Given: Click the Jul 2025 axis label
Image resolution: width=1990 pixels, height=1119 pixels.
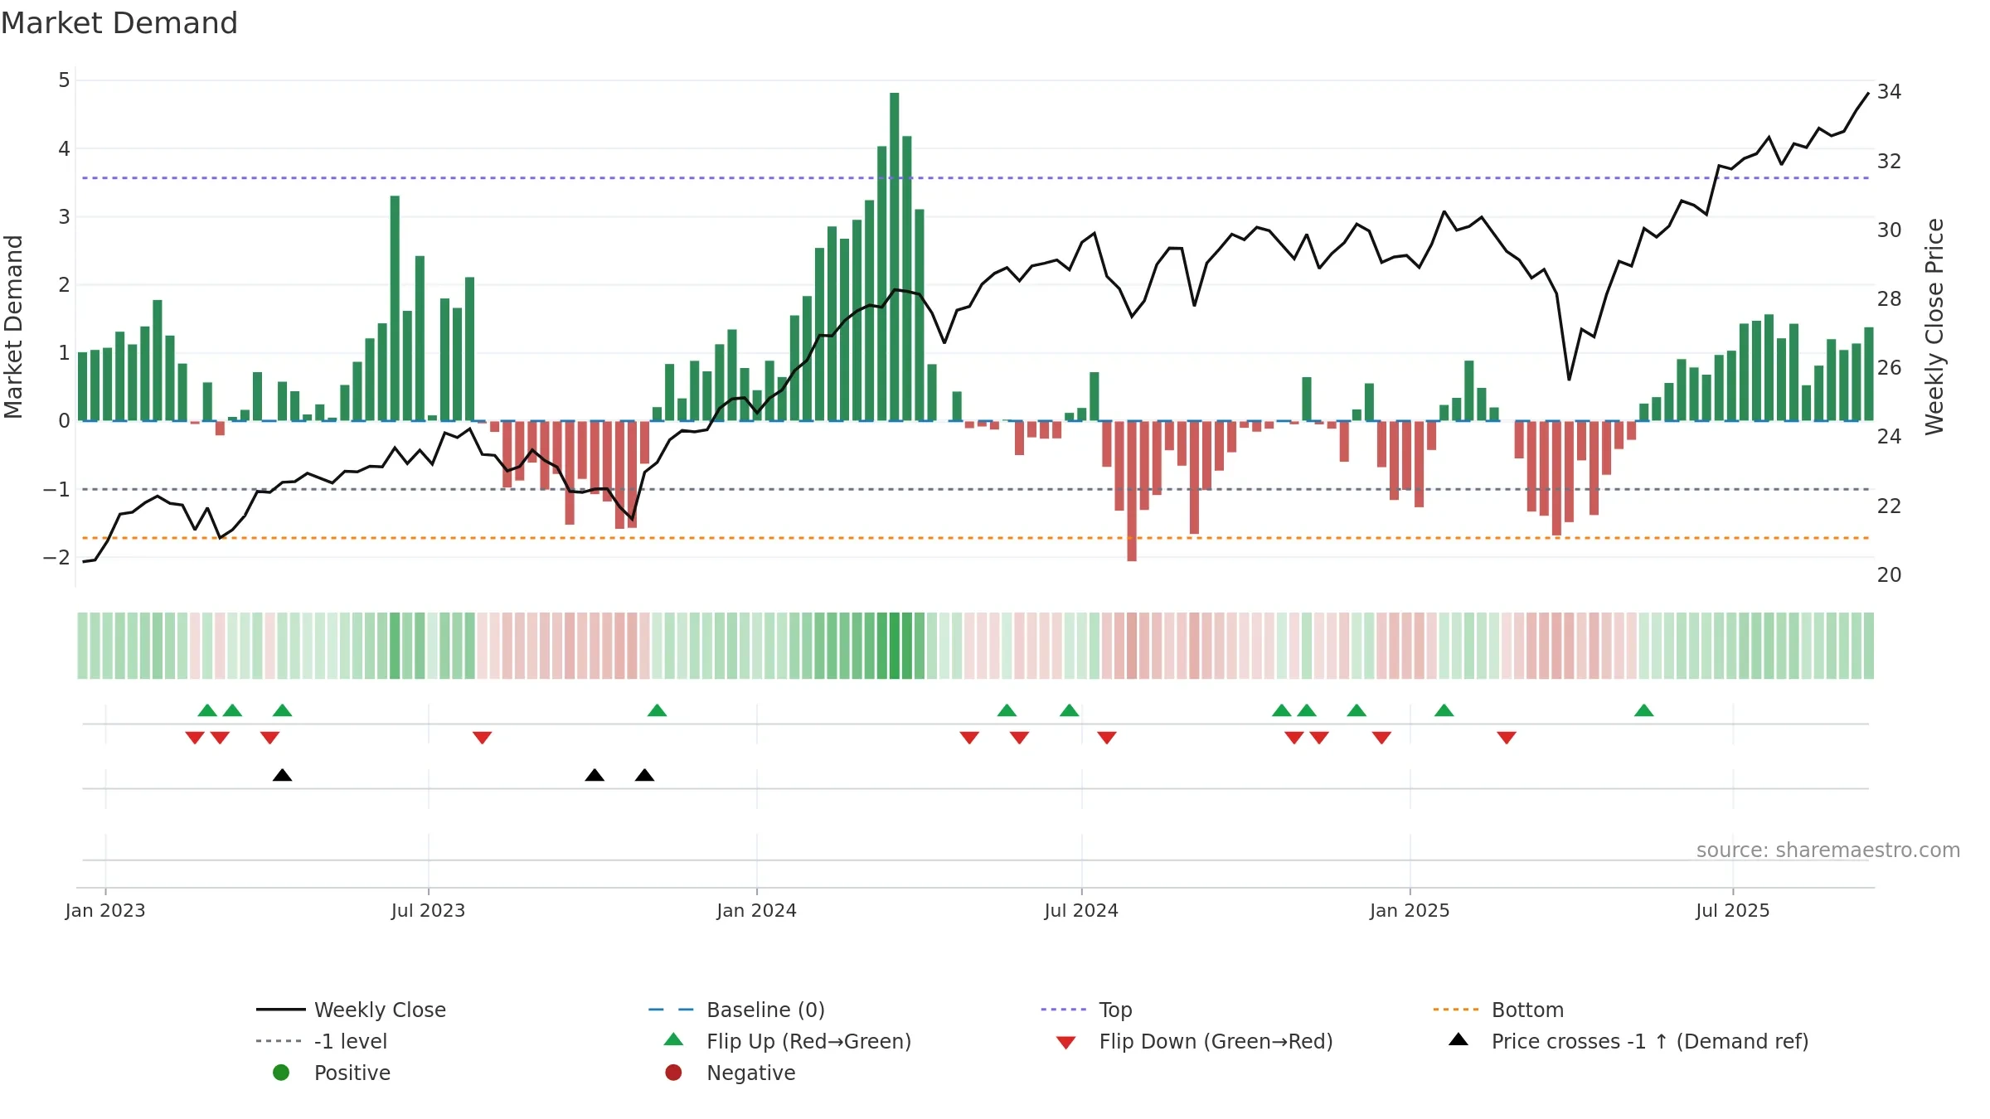Looking at the screenshot, I should (1733, 910).
